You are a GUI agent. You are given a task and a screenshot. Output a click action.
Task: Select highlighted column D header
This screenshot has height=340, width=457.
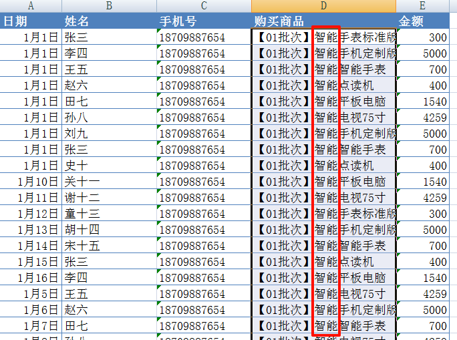pos(323,6)
